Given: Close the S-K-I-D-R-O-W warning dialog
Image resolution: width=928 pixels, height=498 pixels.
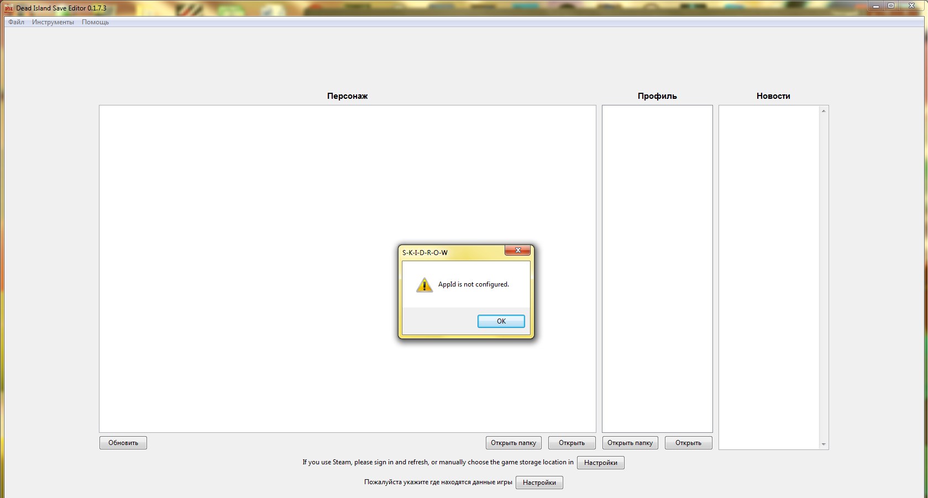Looking at the screenshot, I should [x=518, y=251].
